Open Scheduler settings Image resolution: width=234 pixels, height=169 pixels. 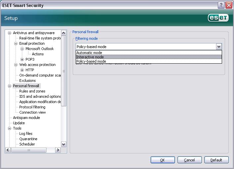pyautogui.click(x=27, y=144)
